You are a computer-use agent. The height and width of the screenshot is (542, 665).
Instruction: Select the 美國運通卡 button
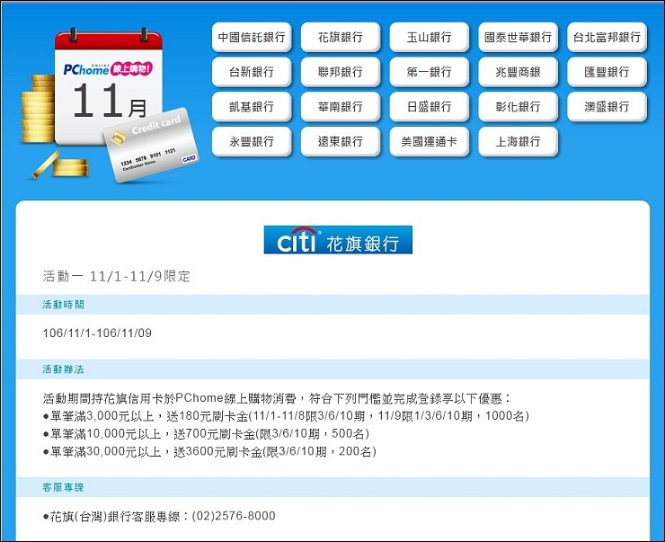click(x=430, y=142)
